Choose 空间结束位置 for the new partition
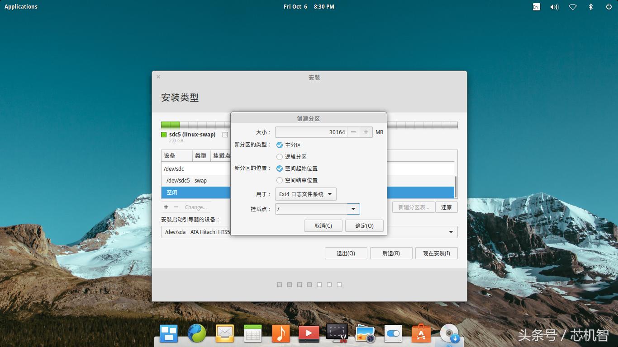This screenshot has height=347, width=618. (x=280, y=180)
